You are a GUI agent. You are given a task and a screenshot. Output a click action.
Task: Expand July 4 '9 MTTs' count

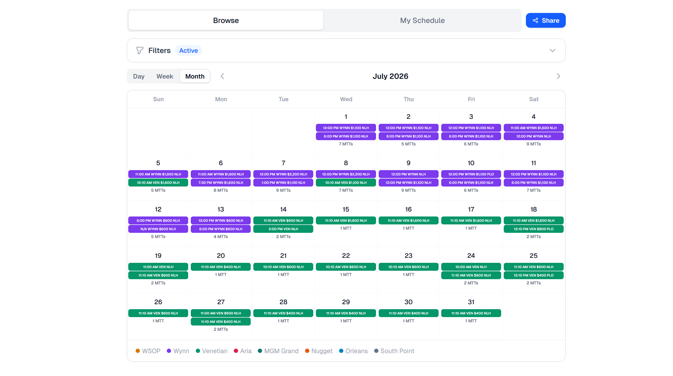pos(533,144)
